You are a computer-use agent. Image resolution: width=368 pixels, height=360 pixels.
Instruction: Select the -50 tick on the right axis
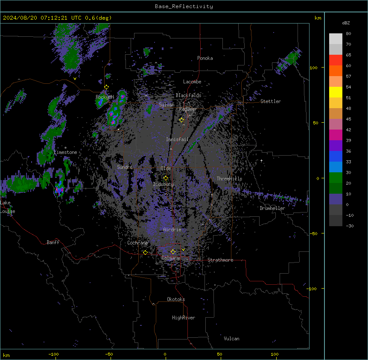point(313,233)
